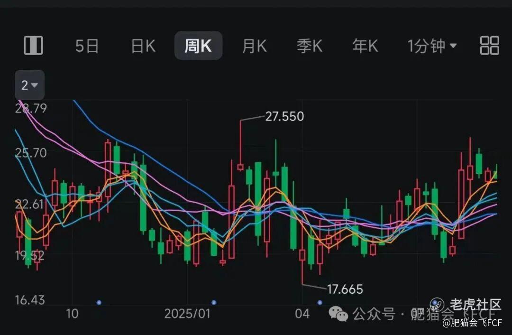Switch to the 年K yearly tab
This screenshot has width=512, height=335.
coord(365,46)
